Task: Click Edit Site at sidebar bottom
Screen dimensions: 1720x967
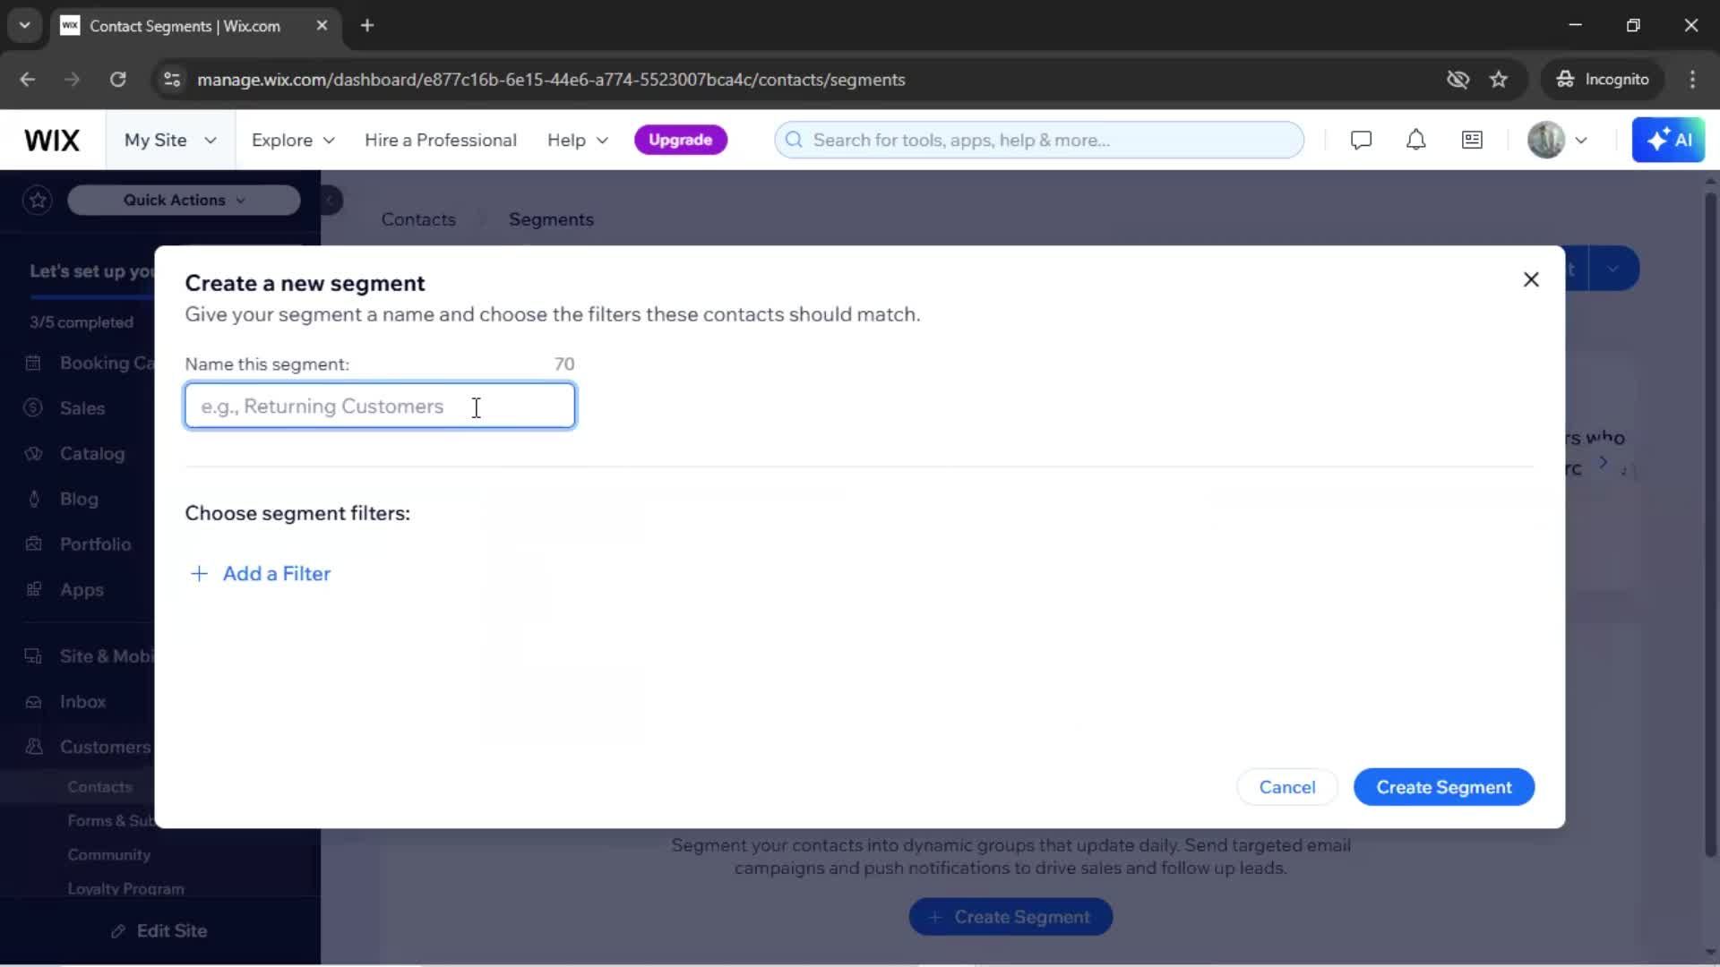Action: click(159, 931)
